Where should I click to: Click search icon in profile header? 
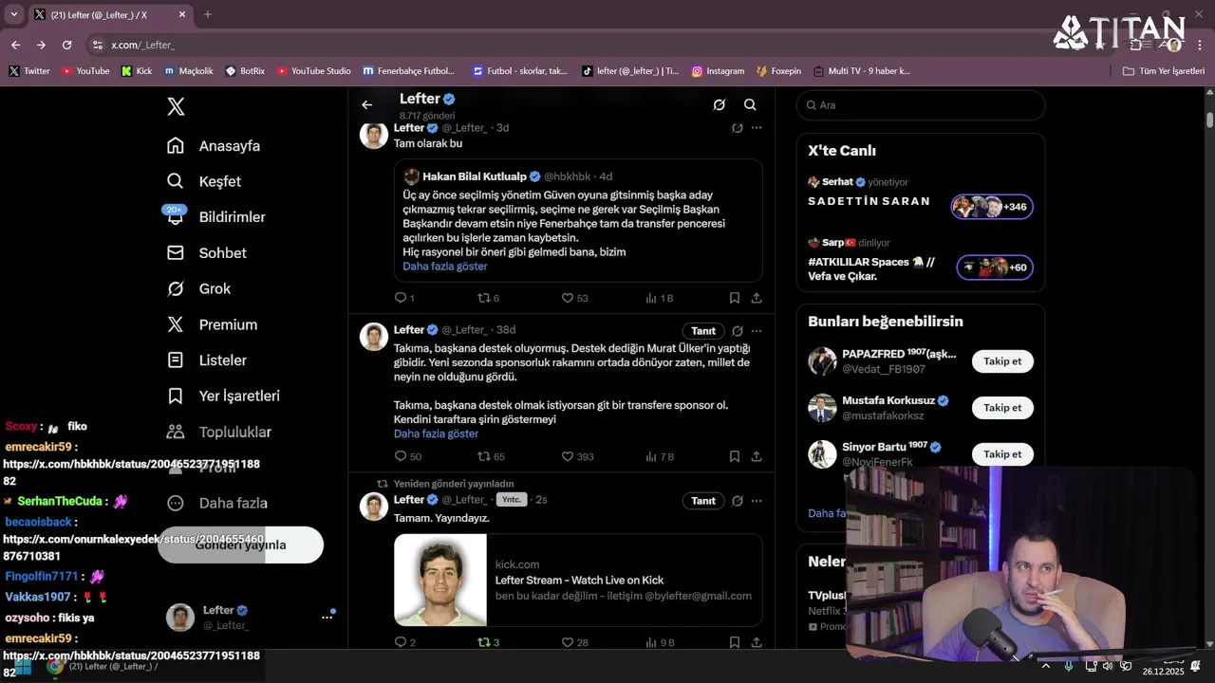tap(750, 104)
